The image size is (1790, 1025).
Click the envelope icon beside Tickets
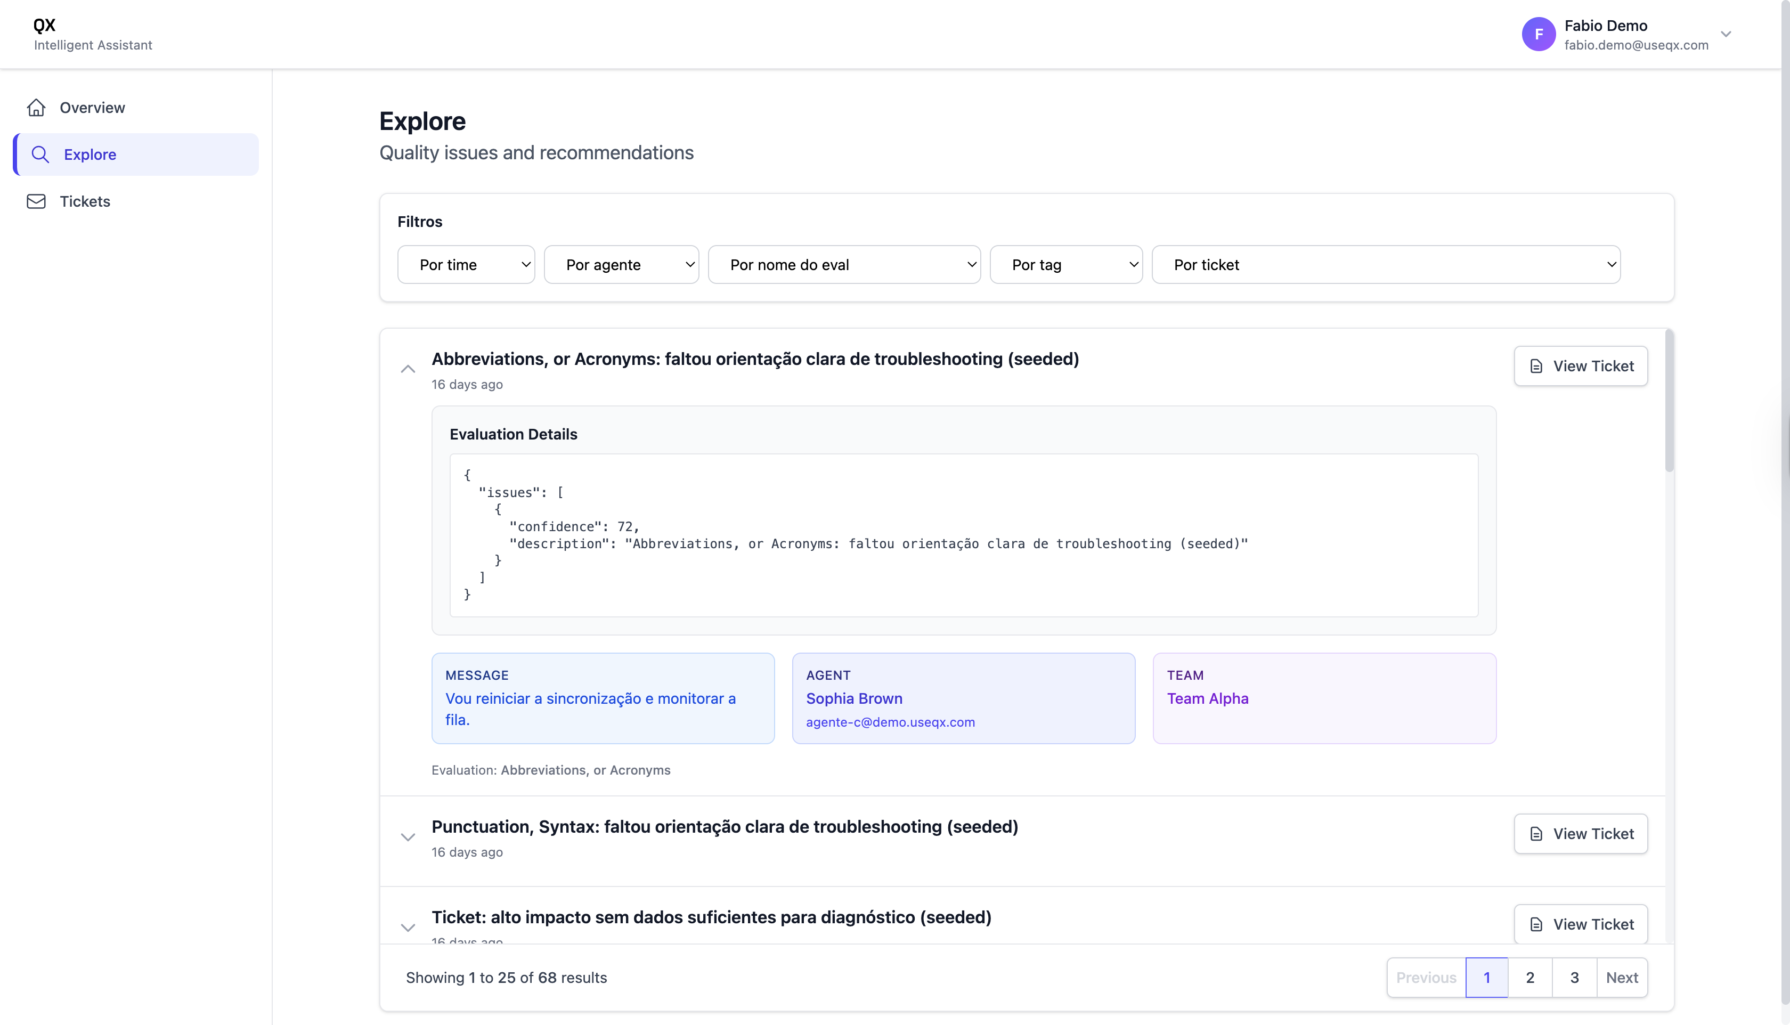click(x=37, y=201)
